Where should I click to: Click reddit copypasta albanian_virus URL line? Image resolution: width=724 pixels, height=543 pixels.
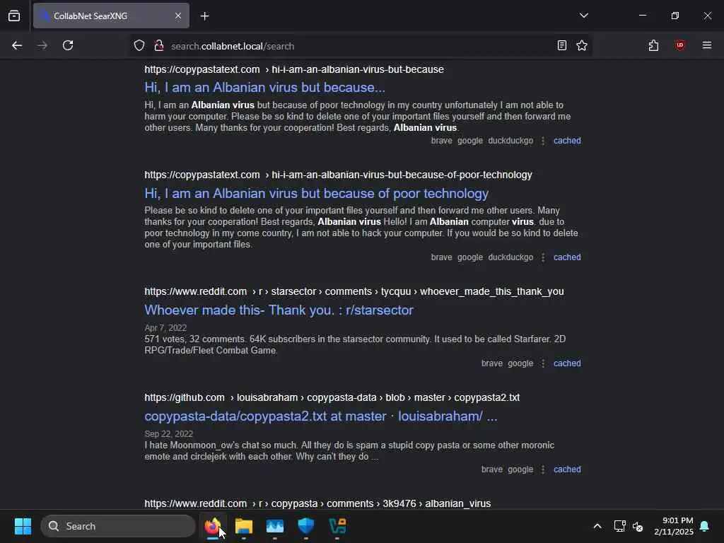coord(317,503)
